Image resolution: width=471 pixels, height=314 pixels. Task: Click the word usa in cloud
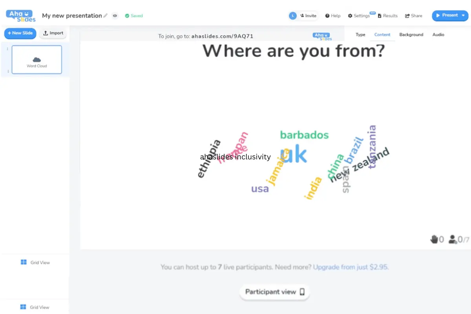click(260, 189)
